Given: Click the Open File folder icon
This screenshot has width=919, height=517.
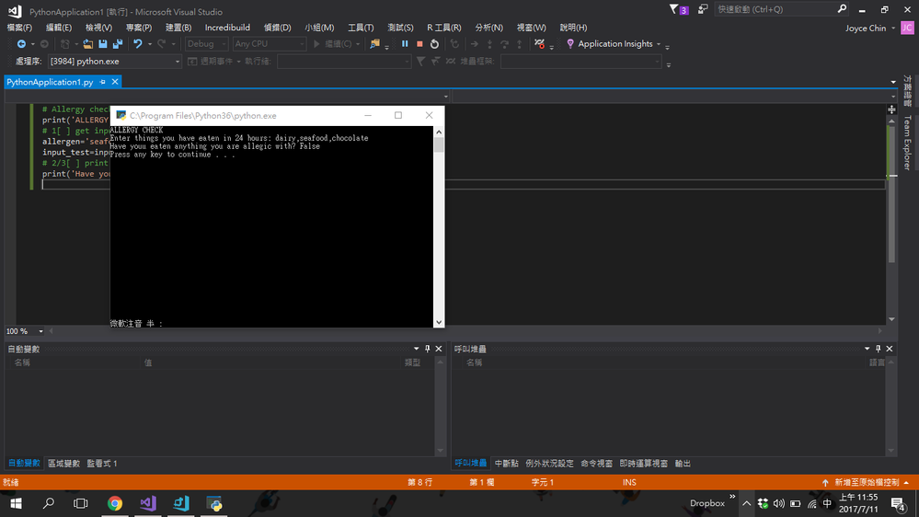Looking at the screenshot, I should [x=88, y=44].
